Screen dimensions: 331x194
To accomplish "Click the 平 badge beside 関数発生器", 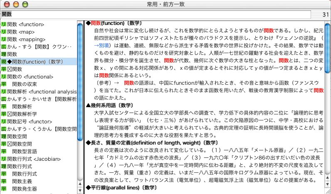I will (x=4, y=189).
